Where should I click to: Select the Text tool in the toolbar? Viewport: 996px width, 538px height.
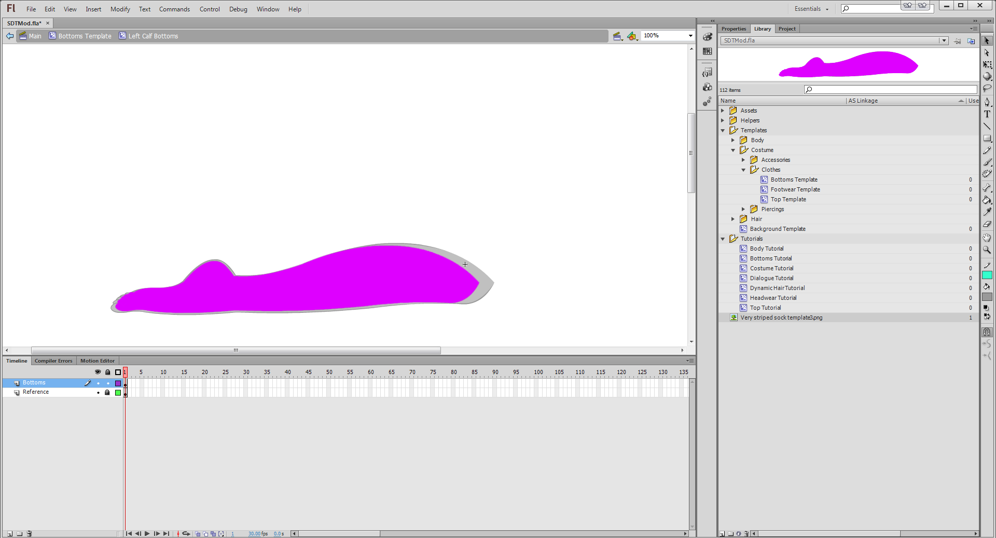(987, 114)
